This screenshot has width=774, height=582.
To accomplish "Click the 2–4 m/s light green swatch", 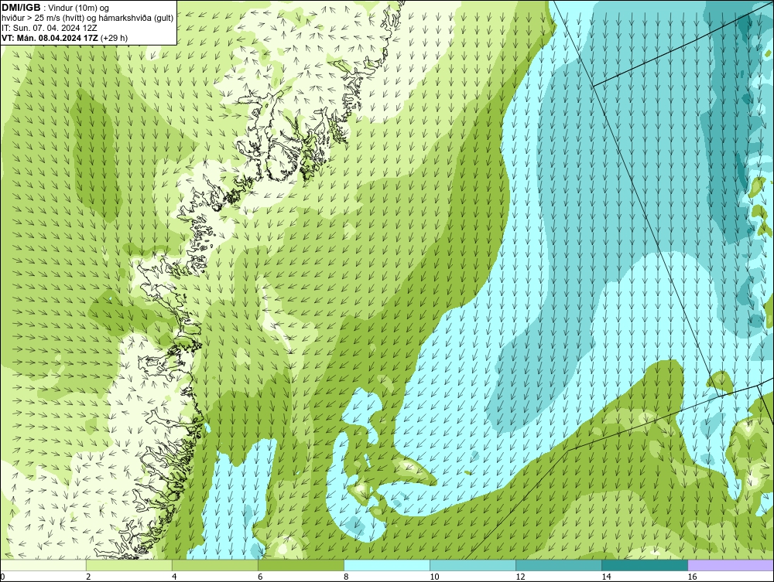I will pos(128,566).
